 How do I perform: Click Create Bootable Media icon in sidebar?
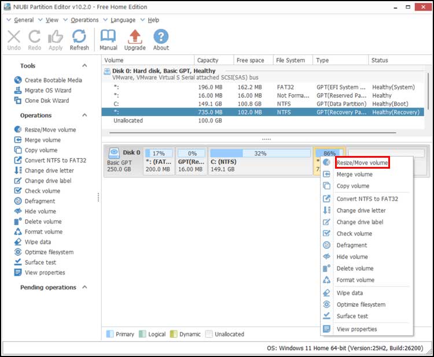[18, 80]
